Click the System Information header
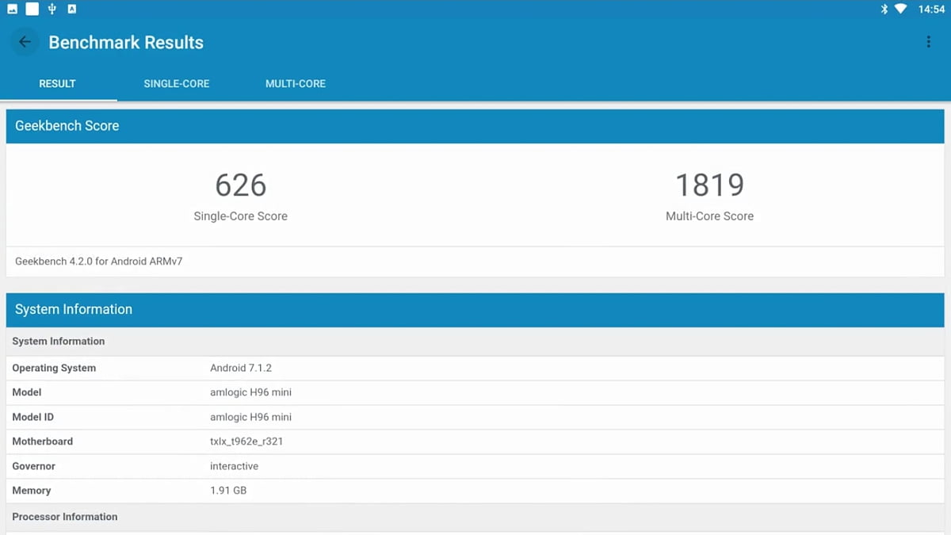Screen dimensions: 951x535 73,309
